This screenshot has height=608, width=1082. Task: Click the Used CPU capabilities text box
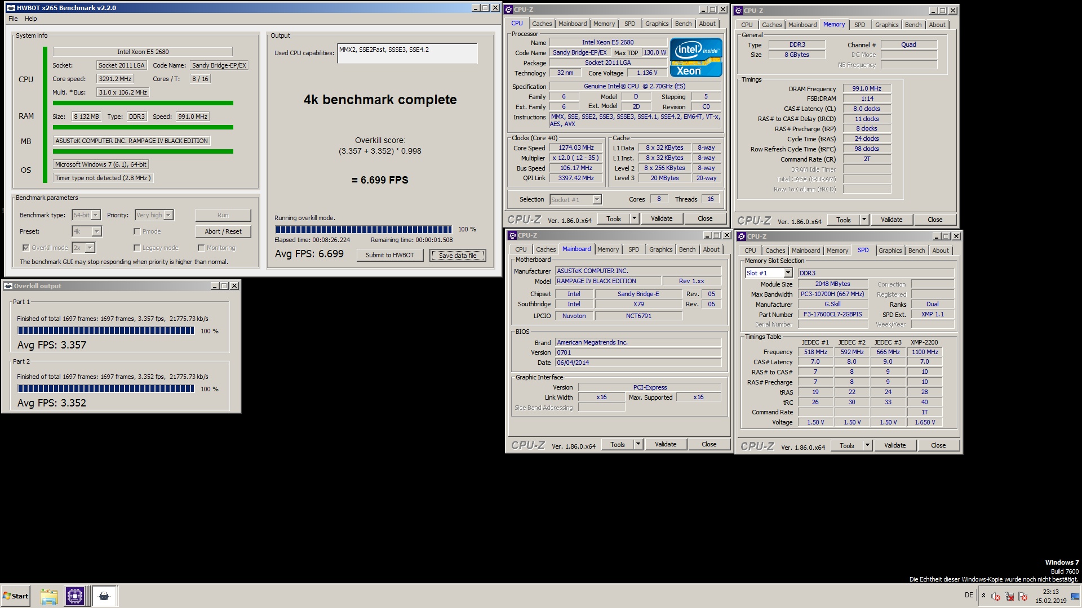pos(407,53)
